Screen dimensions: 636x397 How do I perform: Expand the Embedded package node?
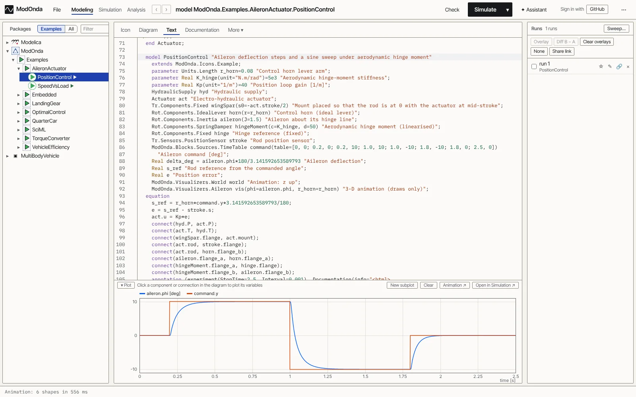tap(18, 95)
